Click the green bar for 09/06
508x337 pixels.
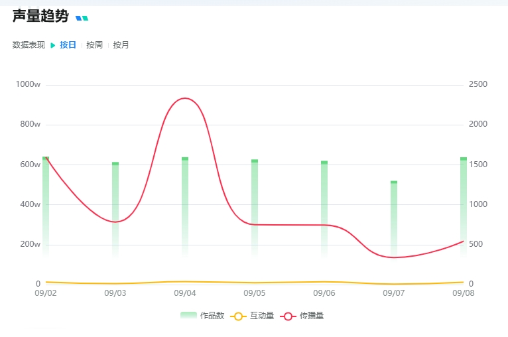click(324, 206)
